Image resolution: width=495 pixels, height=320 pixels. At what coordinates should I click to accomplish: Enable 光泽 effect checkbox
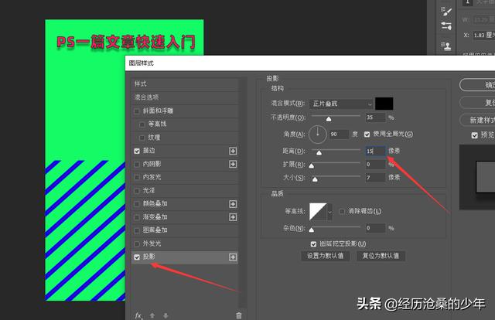pos(137,191)
